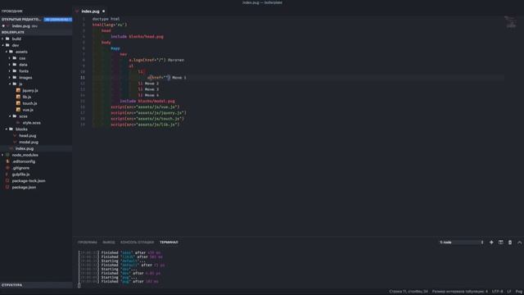Click the cursor position status entry

click(x=408, y=292)
